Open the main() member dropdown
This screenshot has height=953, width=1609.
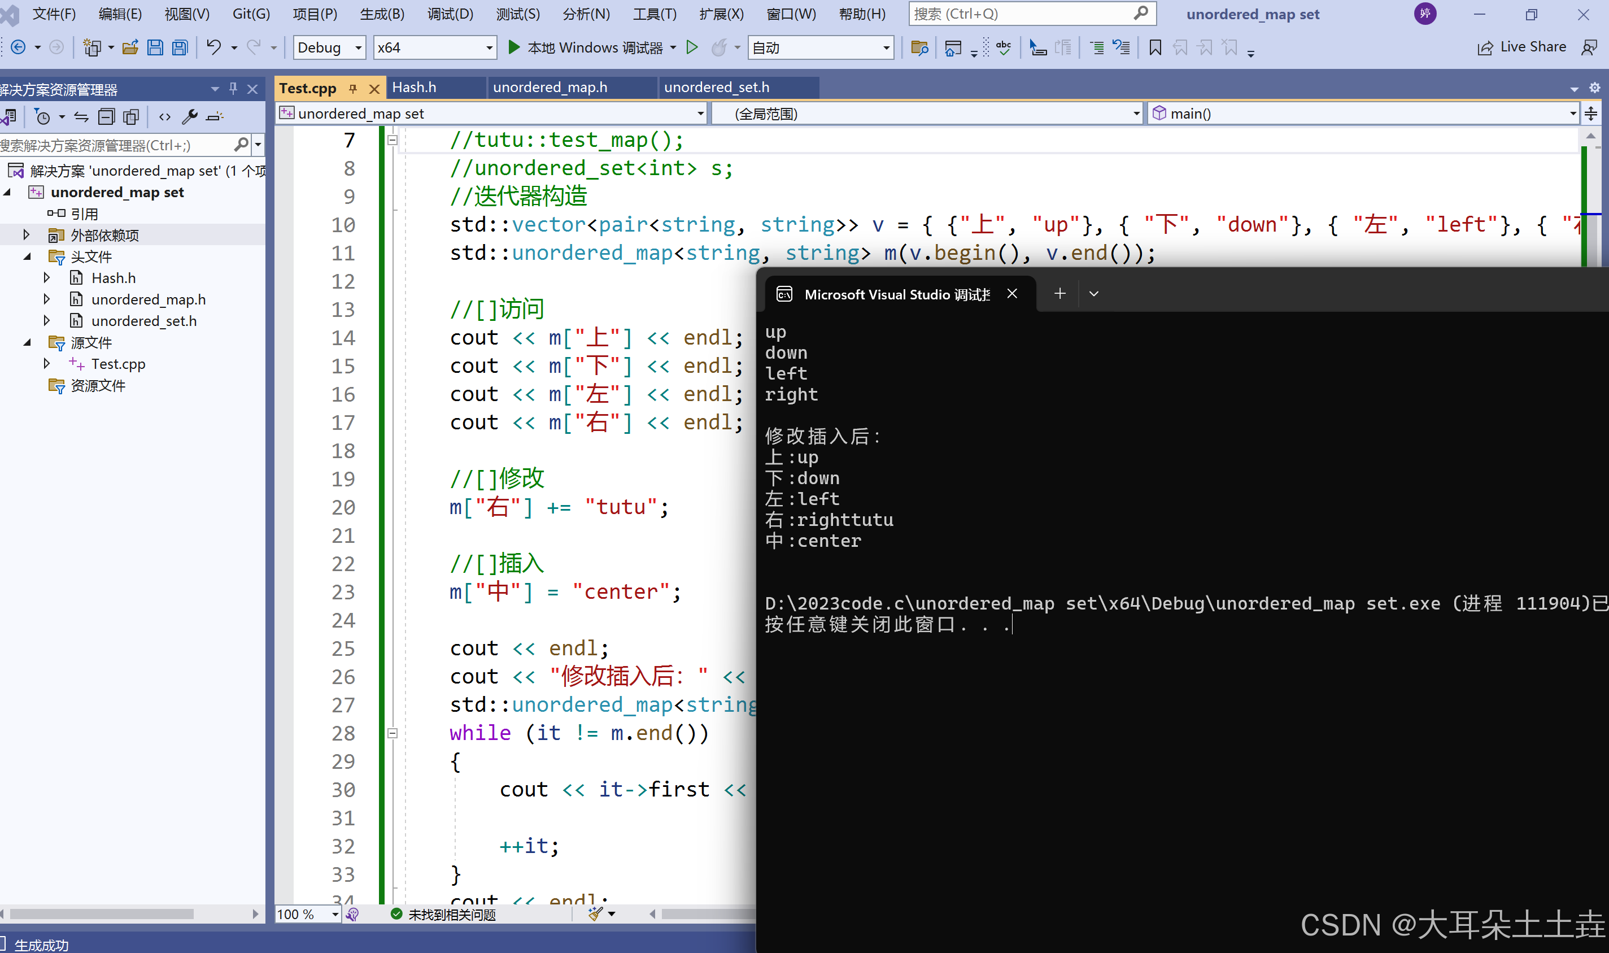tap(1364, 114)
